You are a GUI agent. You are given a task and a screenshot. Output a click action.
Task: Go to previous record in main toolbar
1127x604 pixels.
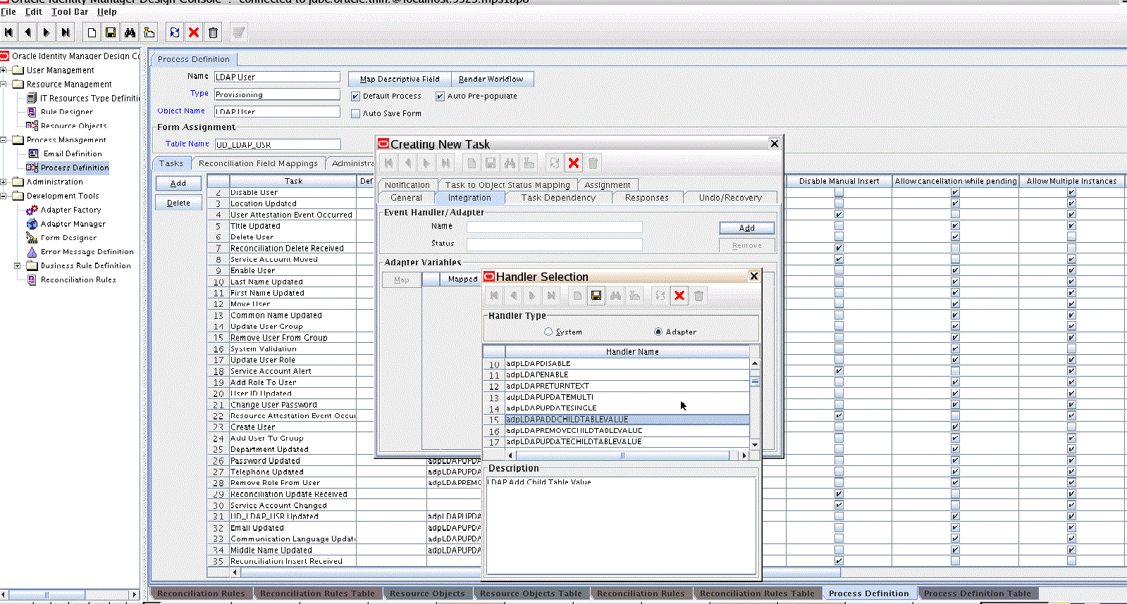[x=27, y=32]
